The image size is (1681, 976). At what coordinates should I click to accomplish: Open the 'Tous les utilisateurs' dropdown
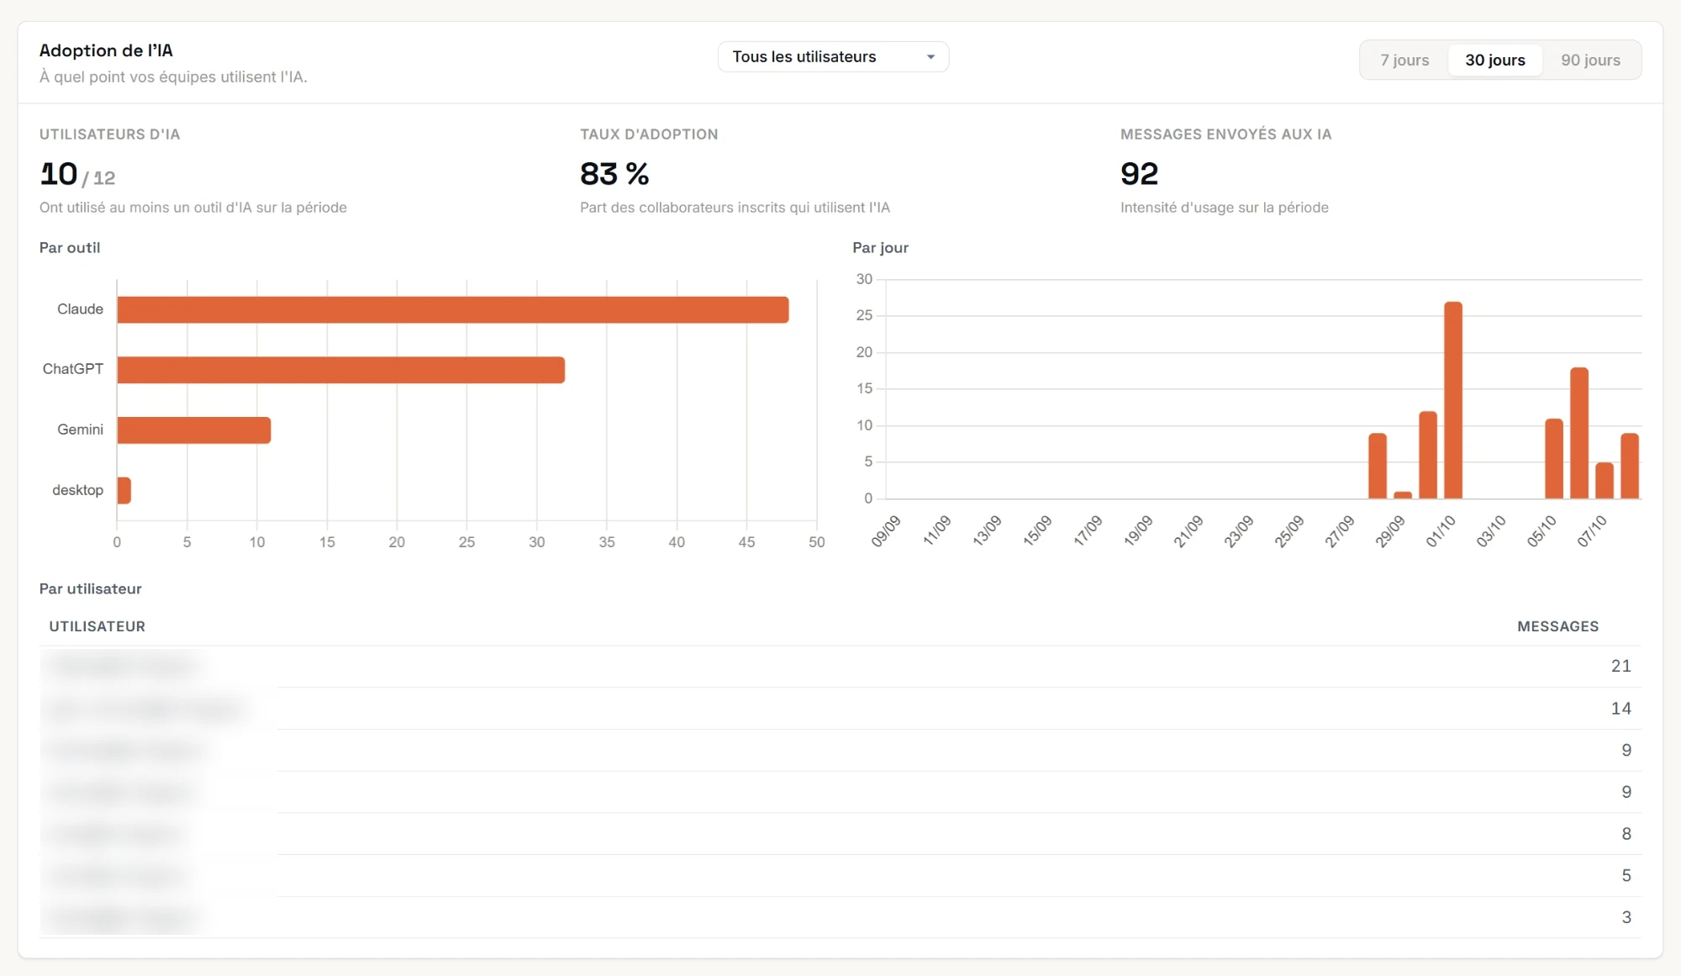tap(833, 57)
